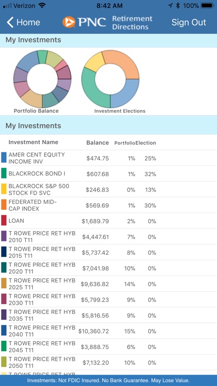Tap the Retirement Directions title

132,23
